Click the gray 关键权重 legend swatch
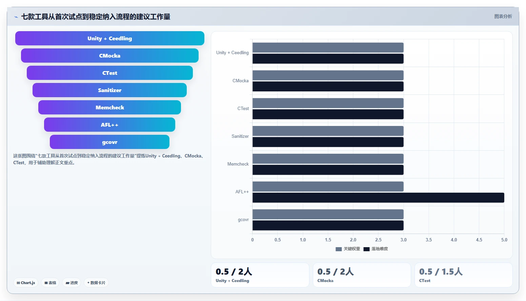 (339, 249)
